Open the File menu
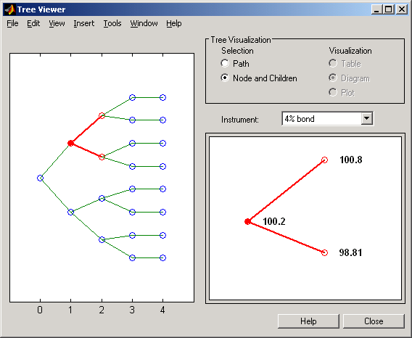Image resolution: width=412 pixels, height=338 pixels. 12,24
